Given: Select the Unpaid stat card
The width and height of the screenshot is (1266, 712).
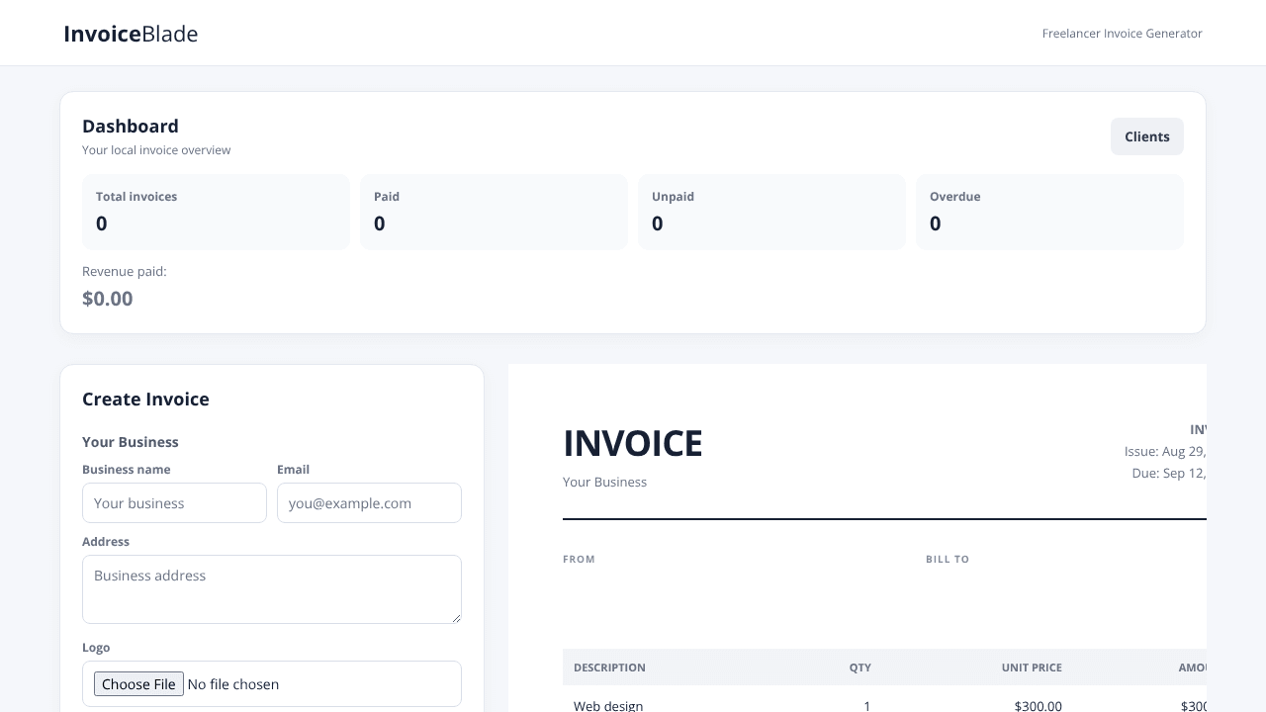Looking at the screenshot, I should tap(771, 212).
